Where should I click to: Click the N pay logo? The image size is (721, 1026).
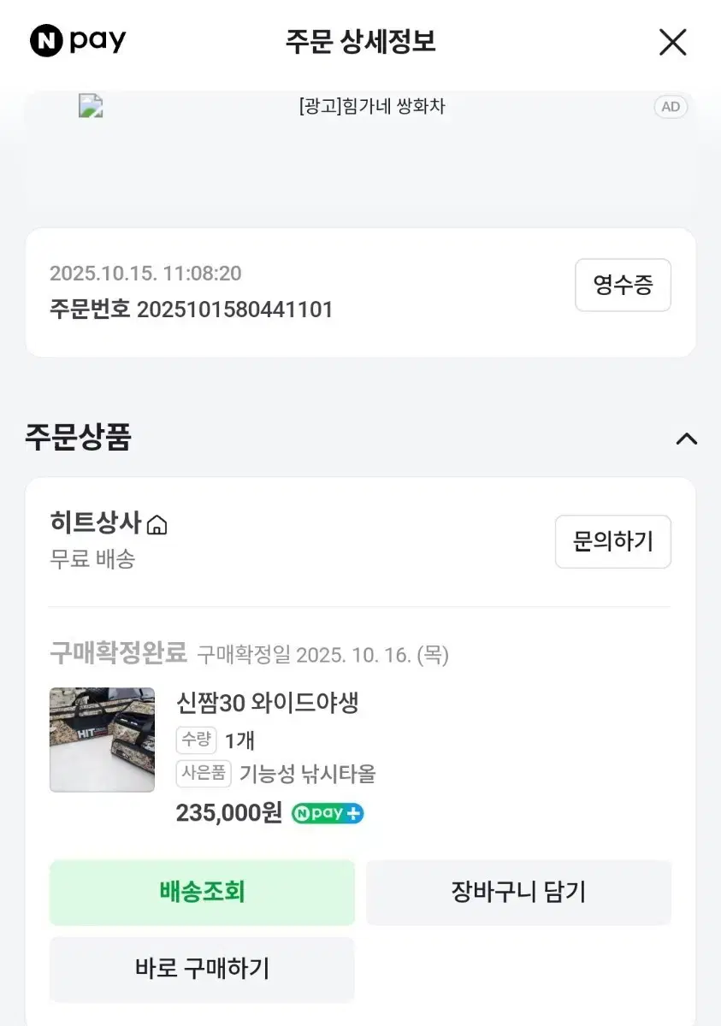[x=78, y=41]
